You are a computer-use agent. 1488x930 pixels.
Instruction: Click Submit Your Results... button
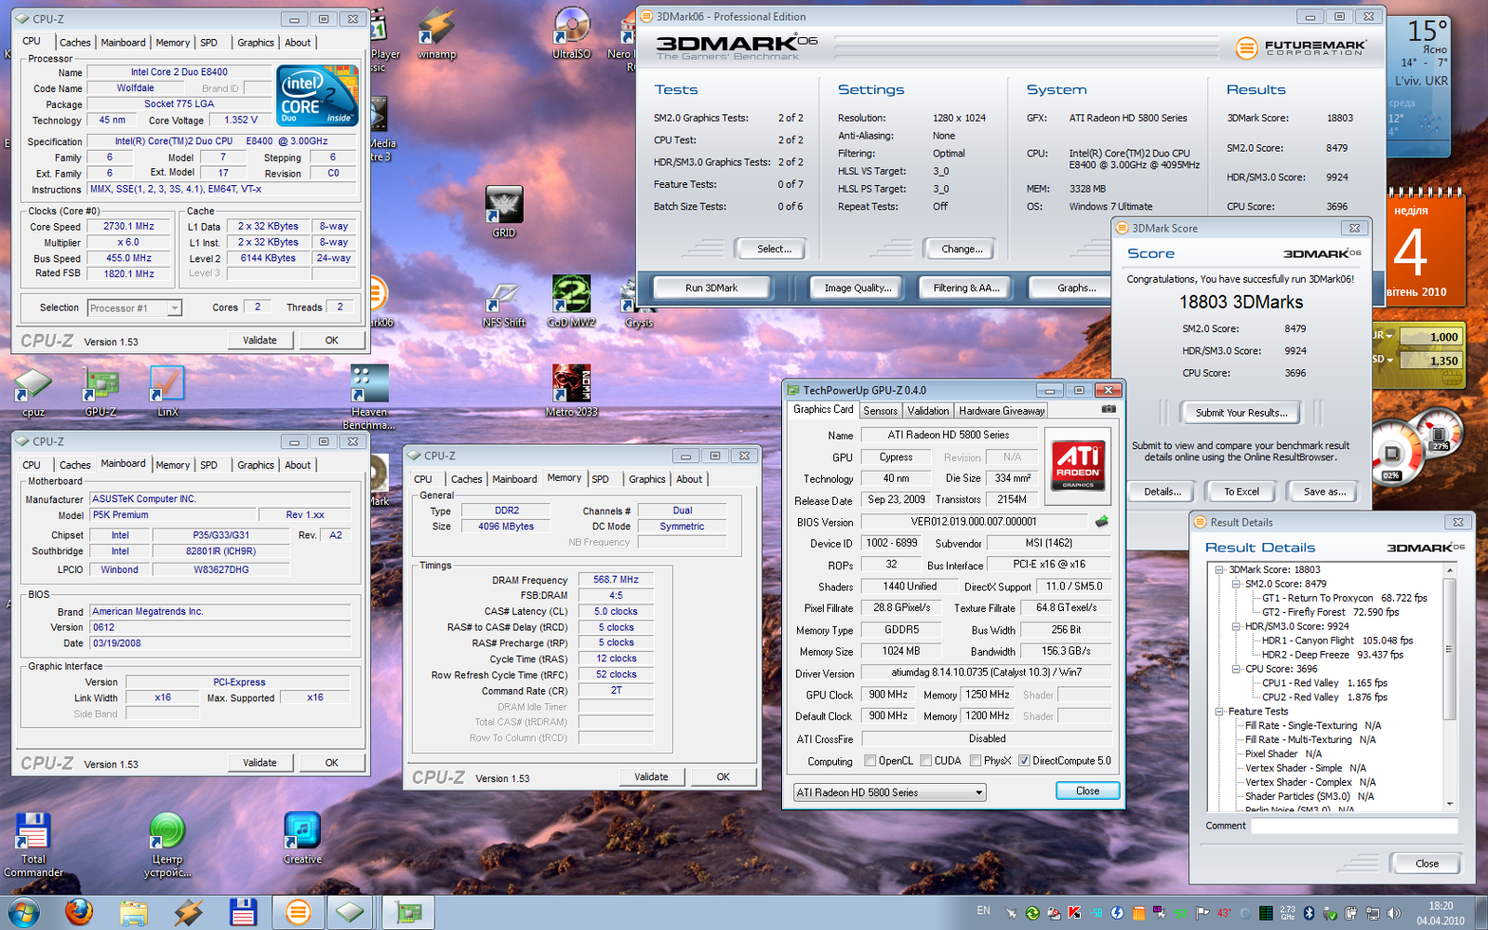(1242, 413)
